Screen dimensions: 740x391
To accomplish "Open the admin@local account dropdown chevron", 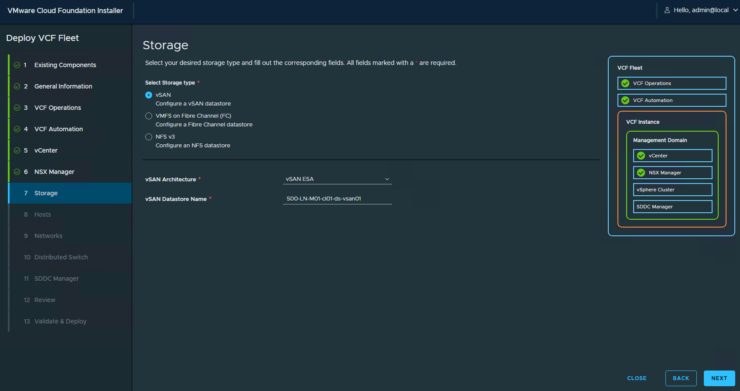I will click(x=736, y=10).
